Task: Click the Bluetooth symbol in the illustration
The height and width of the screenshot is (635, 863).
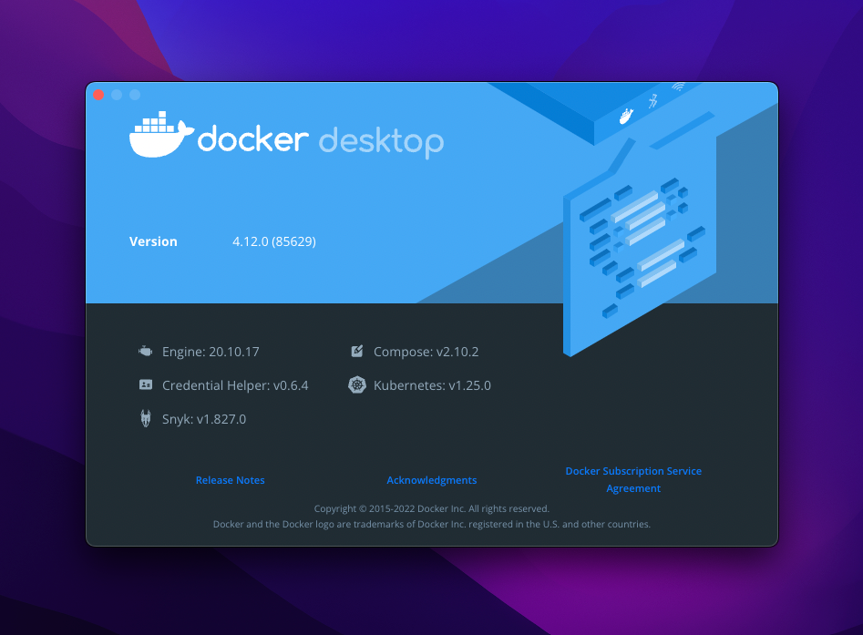Action: pos(652,100)
